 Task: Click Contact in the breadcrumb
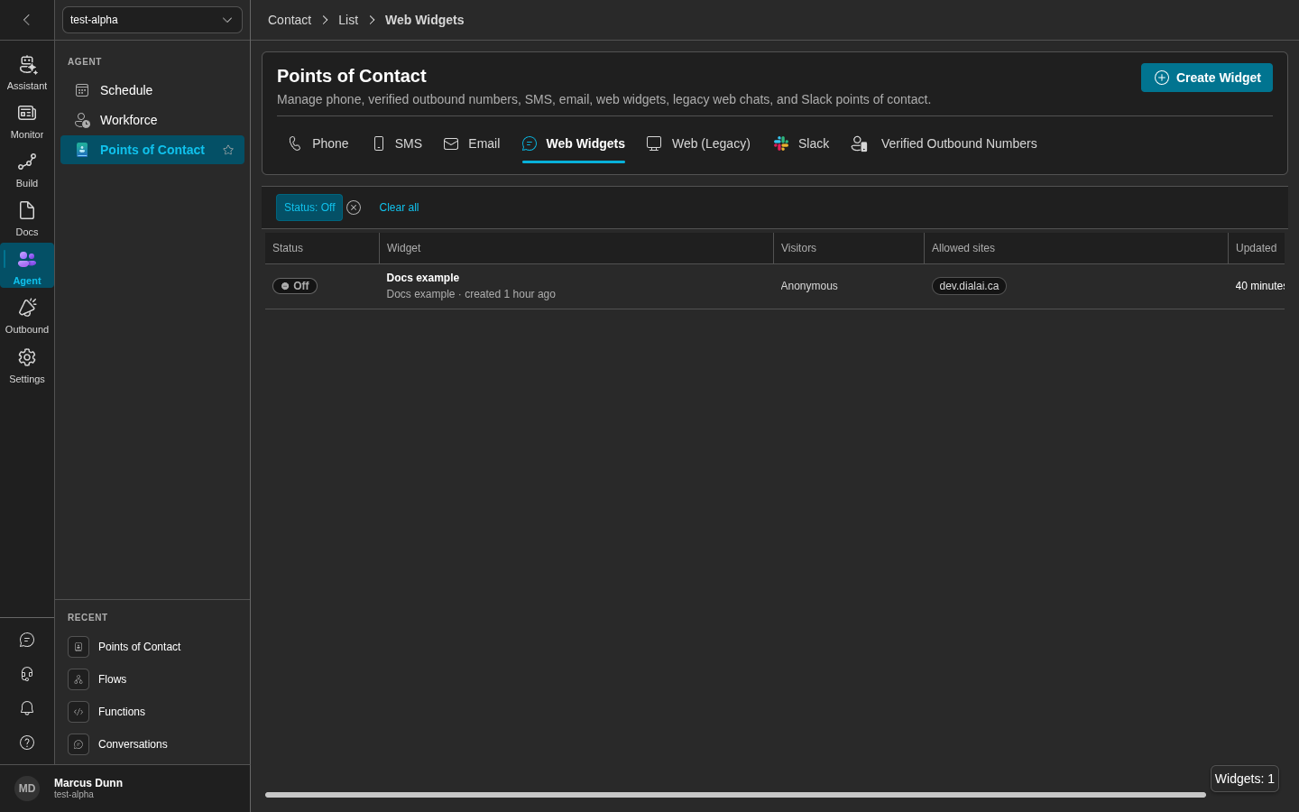290,20
